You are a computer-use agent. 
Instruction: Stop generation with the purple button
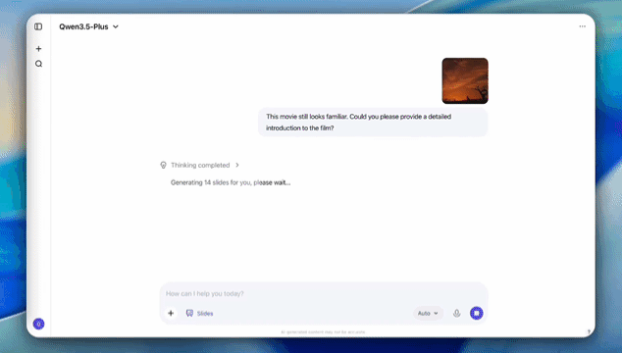tap(477, 314)
